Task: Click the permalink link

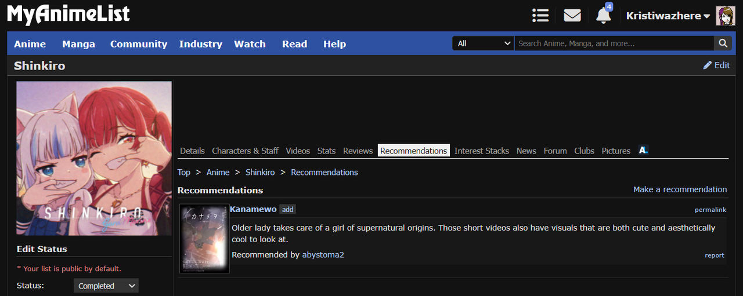Action: [710, 210]
